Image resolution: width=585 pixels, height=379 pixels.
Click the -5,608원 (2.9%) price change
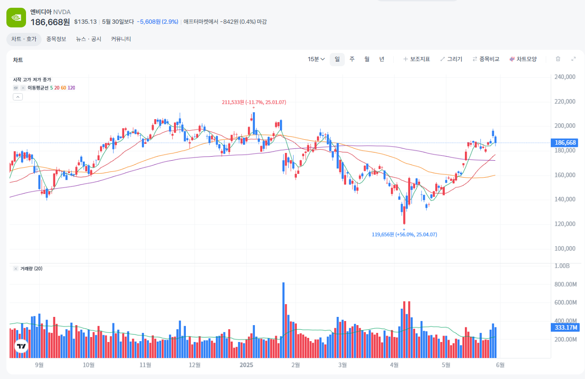158,21
